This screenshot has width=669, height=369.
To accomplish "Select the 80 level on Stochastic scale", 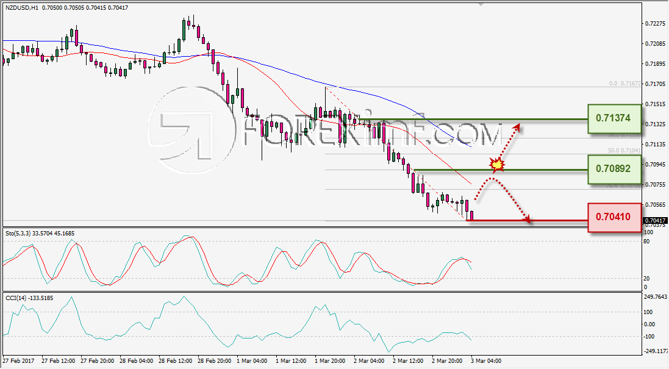I will (x=646, y=242).
